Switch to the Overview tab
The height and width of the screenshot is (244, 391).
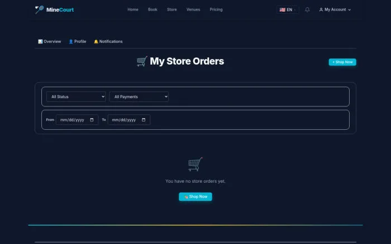pyautogui.click(x=49, y=42)
